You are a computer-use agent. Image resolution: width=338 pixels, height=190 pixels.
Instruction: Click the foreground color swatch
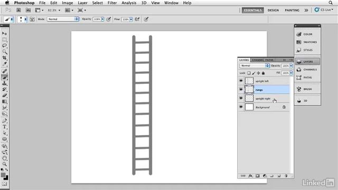[x=3, y=175]
